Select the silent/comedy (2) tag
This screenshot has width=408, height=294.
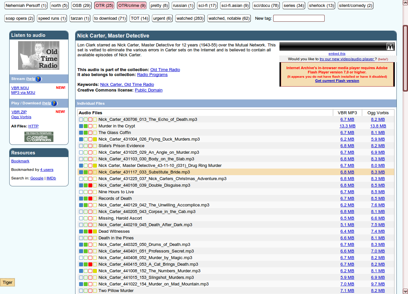[x=356, y=6]
